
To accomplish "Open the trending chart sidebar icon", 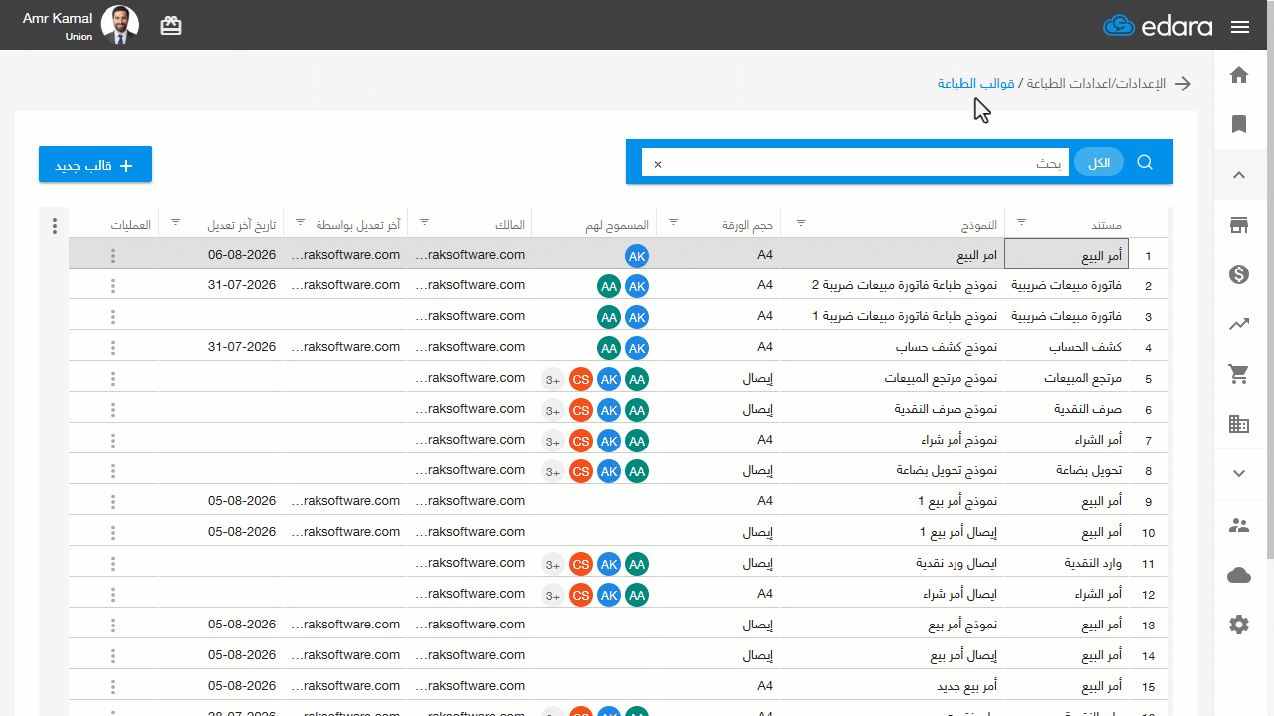I will 1239,324.
